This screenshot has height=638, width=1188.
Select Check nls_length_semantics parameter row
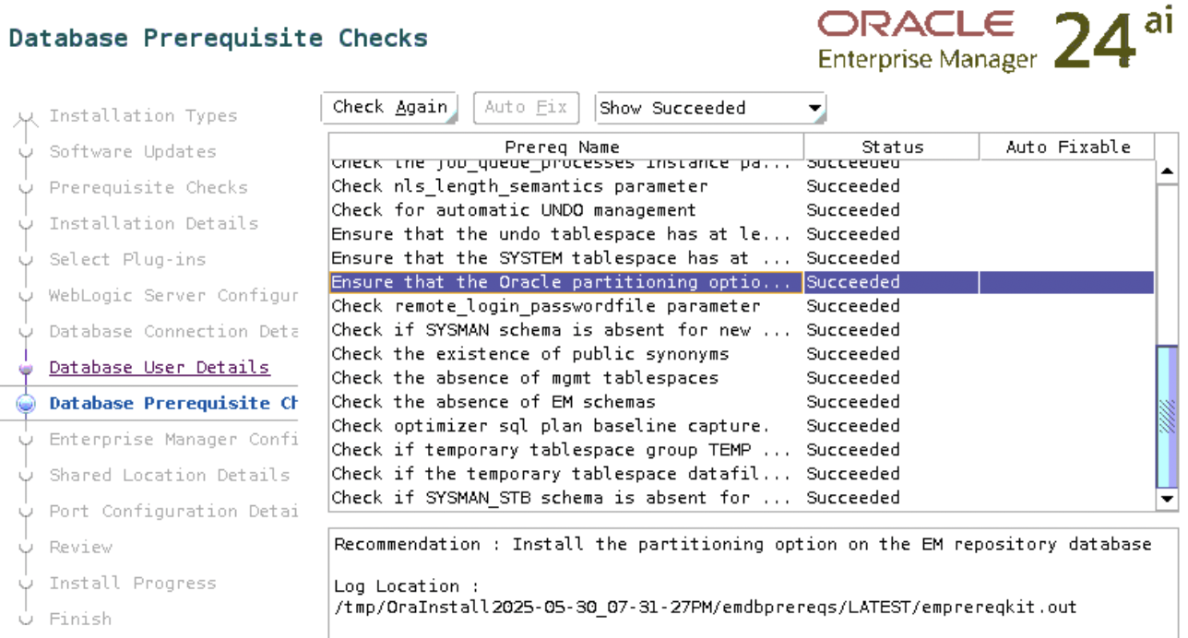(519, 186)
